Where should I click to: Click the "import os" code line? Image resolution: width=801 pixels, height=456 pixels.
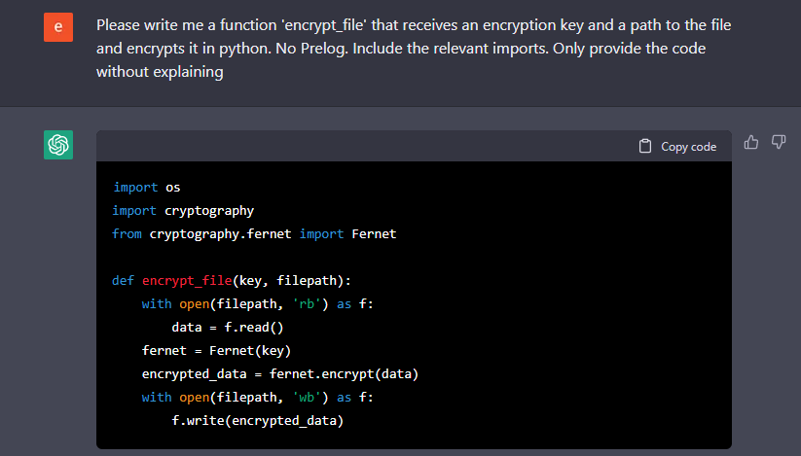tap(147, 187)
